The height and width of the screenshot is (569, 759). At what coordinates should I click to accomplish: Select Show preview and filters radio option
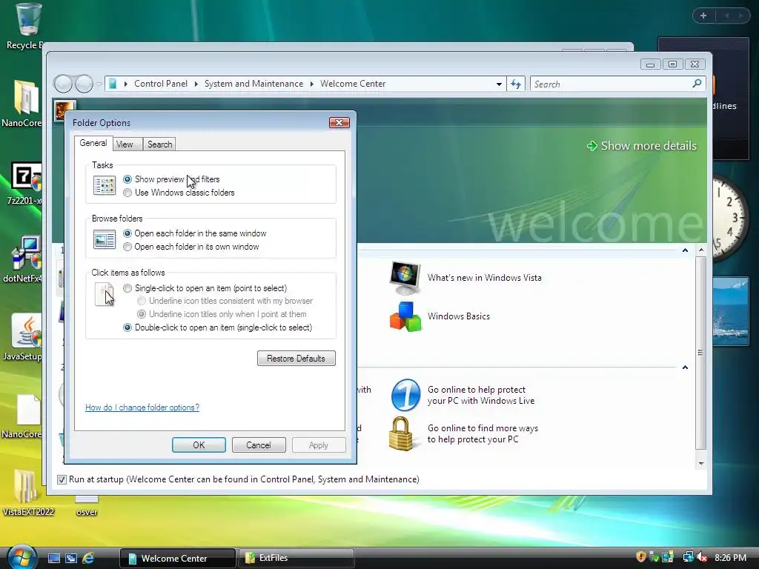point(127,179)
